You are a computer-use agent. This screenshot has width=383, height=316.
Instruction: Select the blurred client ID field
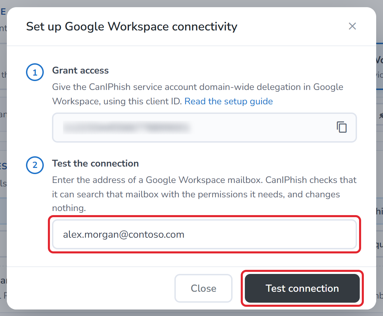[204, 128]
